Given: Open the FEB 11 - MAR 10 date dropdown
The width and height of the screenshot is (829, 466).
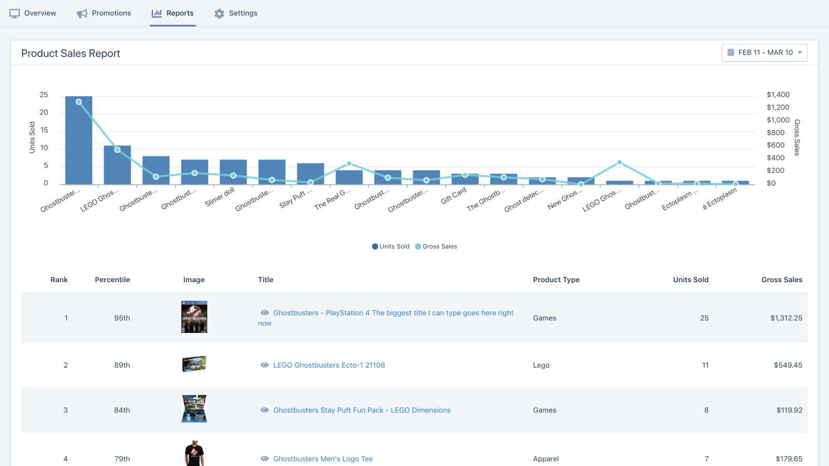Looking at the screenshot, I should (765, 53).
